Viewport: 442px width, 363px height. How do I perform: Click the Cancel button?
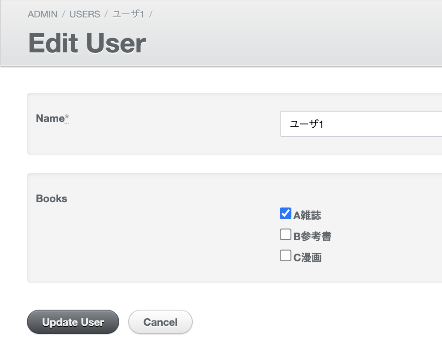point(160,322)
